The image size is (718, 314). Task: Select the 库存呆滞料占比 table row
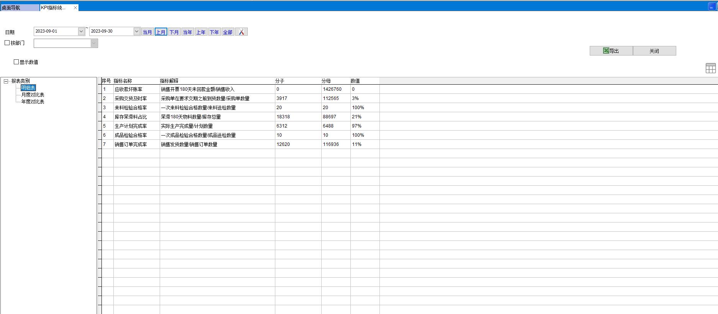[131, 117]
